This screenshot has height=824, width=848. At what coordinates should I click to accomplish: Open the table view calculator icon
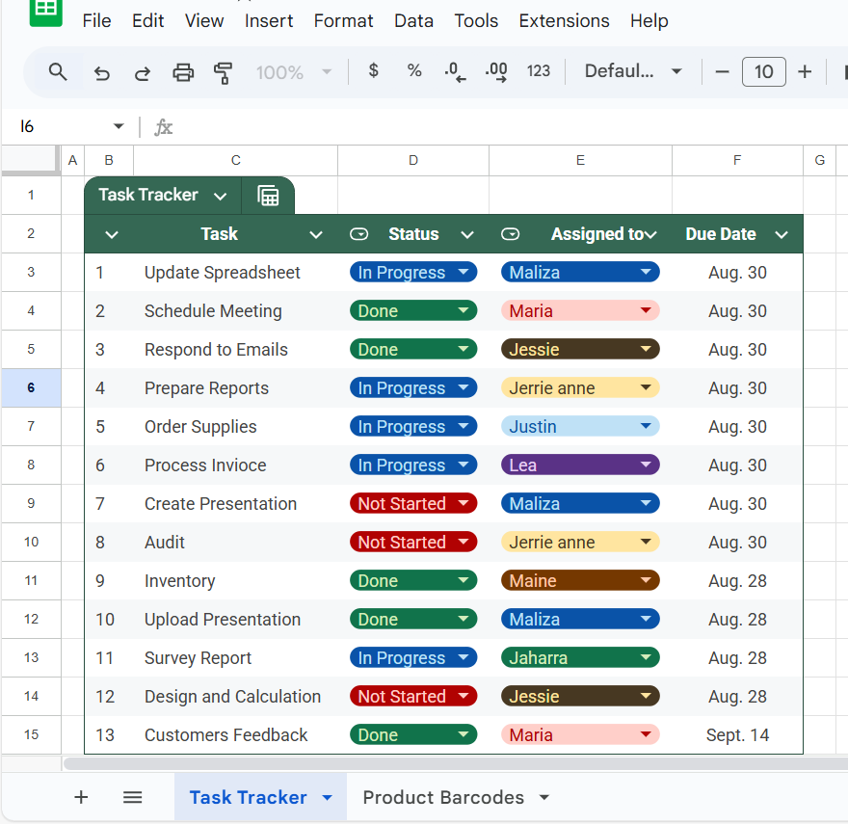(268, 196)
